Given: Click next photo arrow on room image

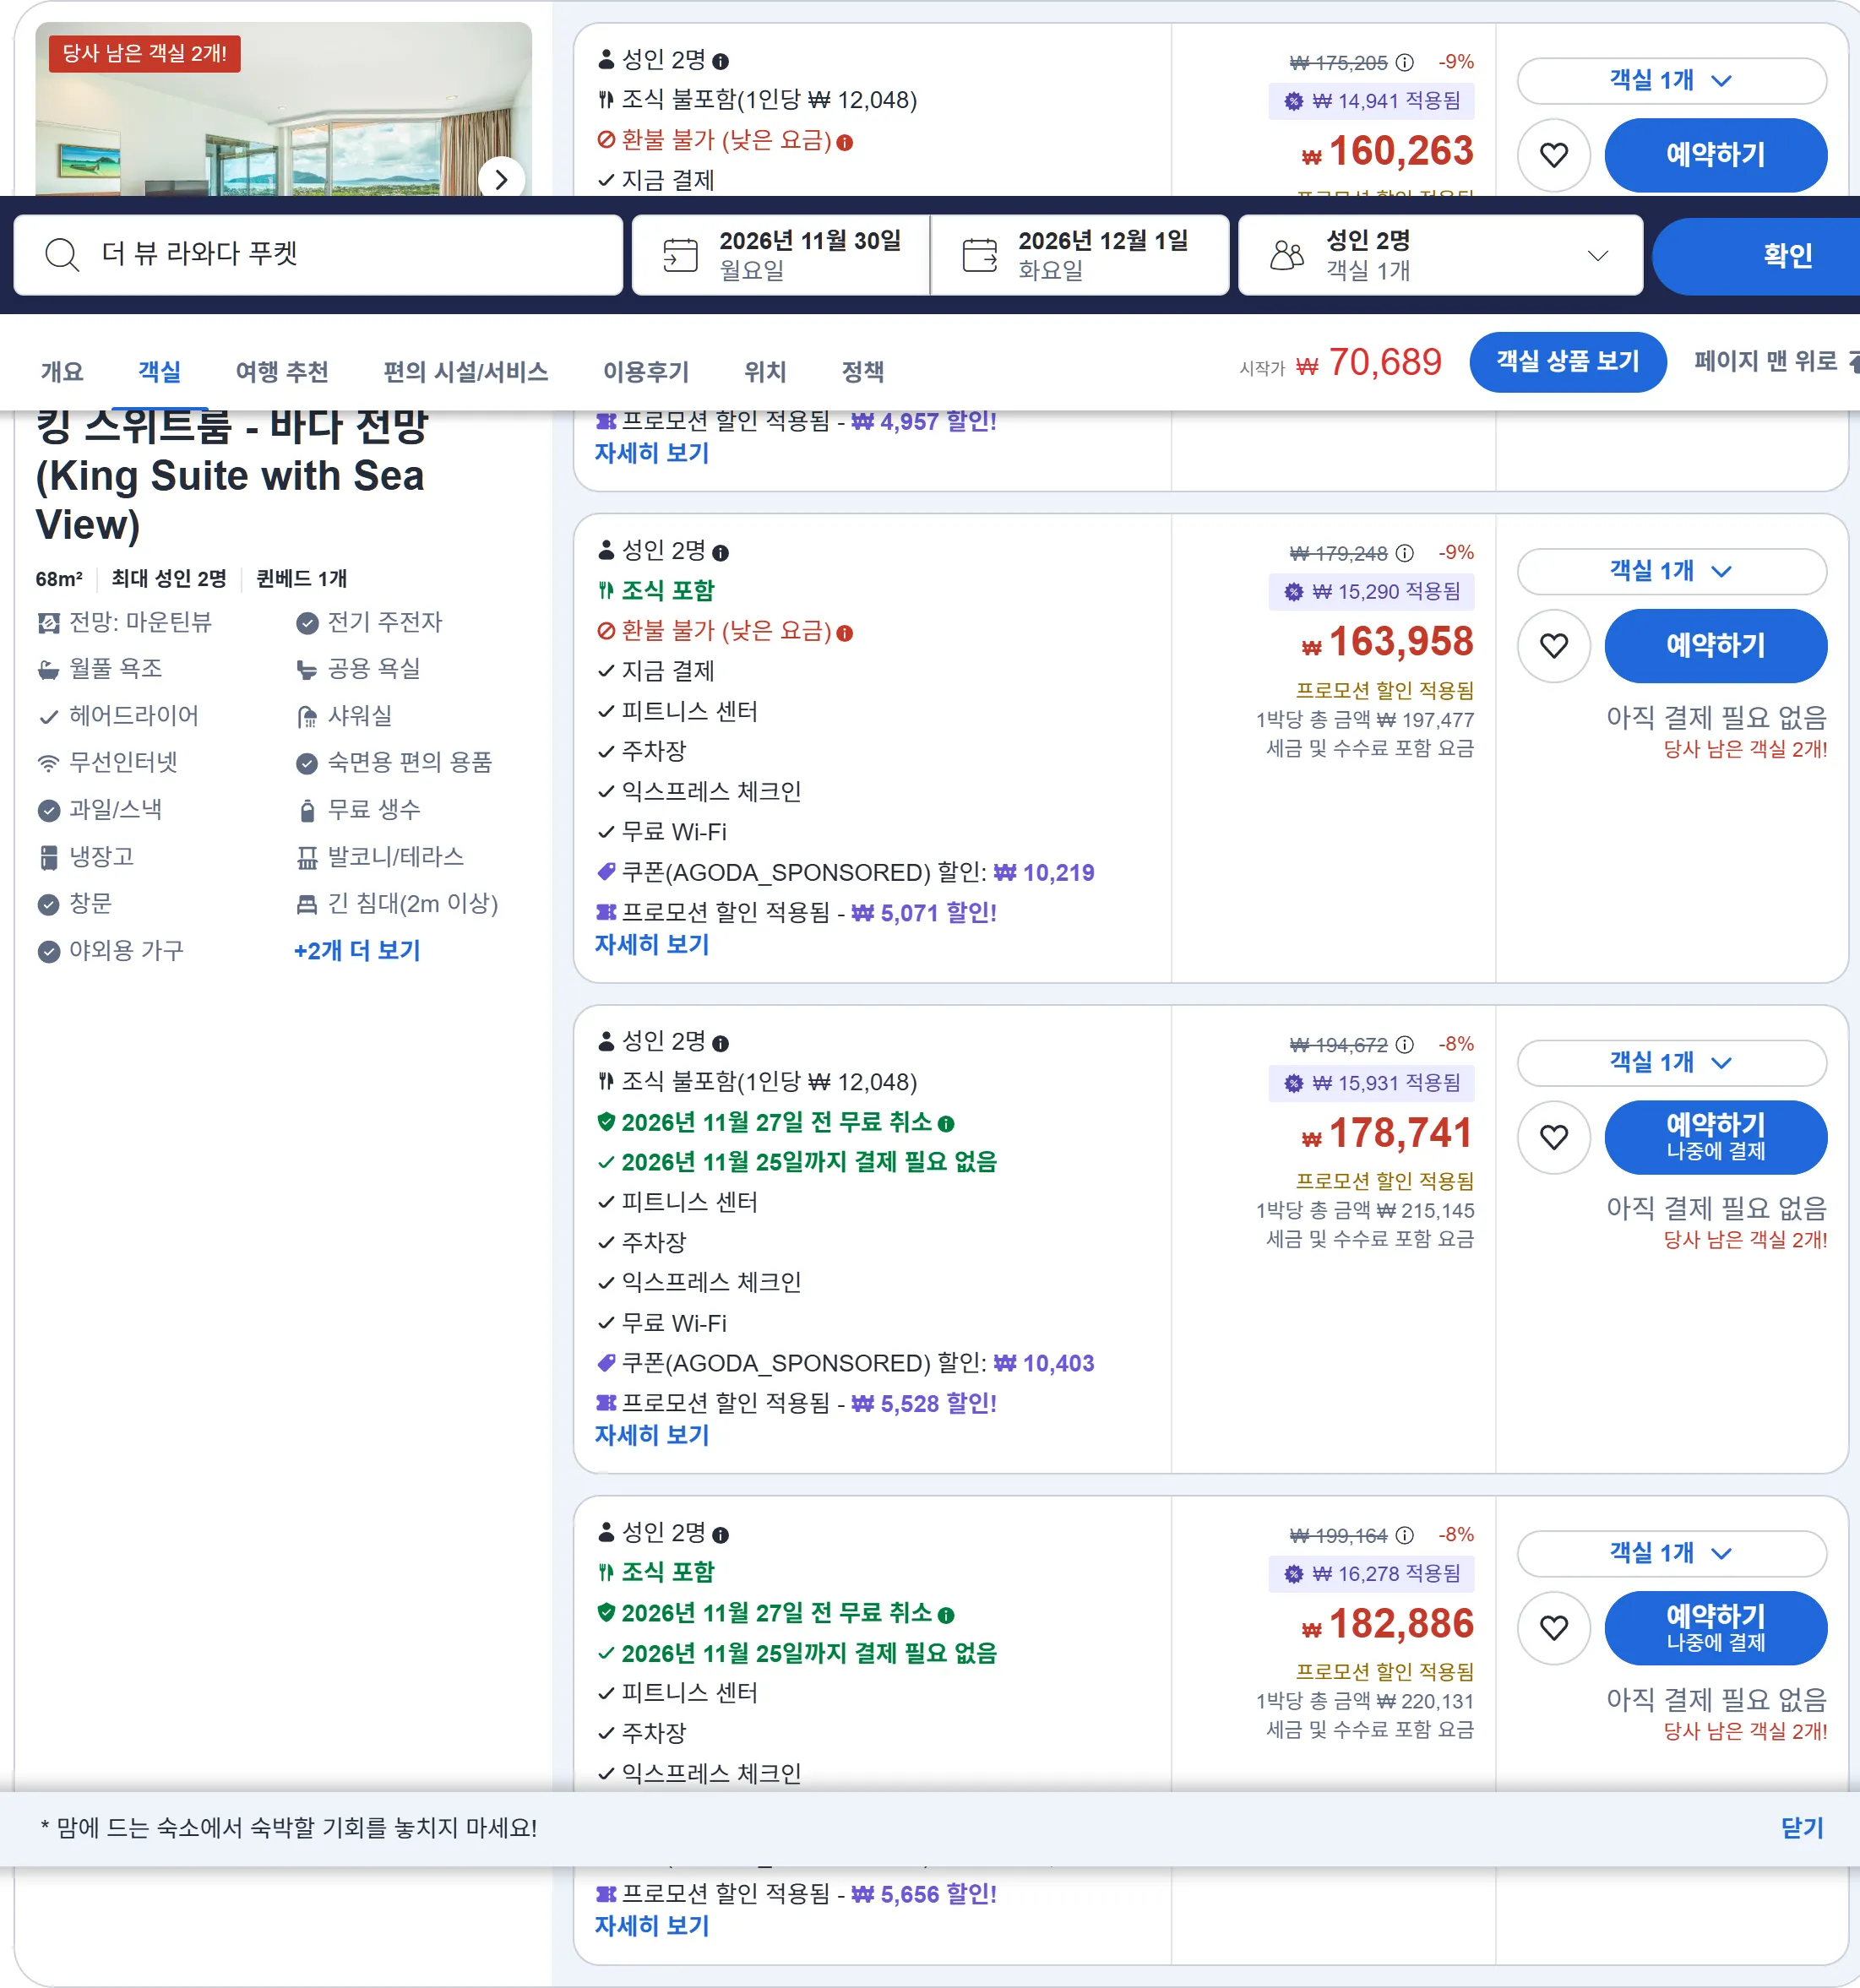Looking at the screenshot, I should click(x=501, y=180).
